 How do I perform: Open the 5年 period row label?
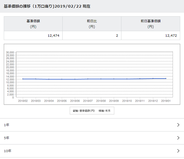tap(6, 138)
